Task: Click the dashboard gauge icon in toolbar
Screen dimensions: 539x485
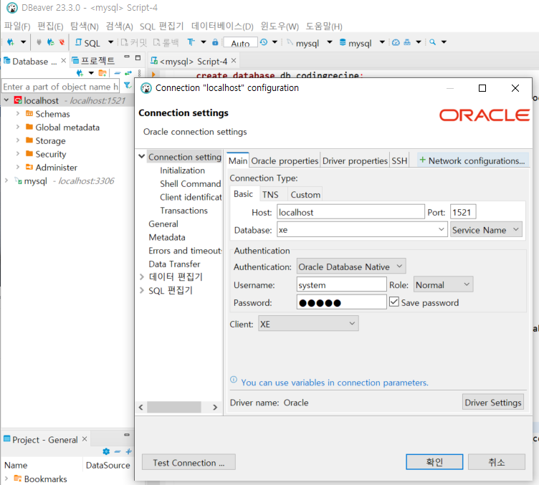Action: (x=396, y=42)
